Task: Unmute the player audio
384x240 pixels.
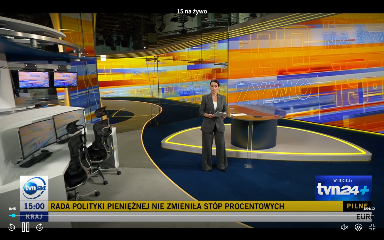Action: click(344, 227)
